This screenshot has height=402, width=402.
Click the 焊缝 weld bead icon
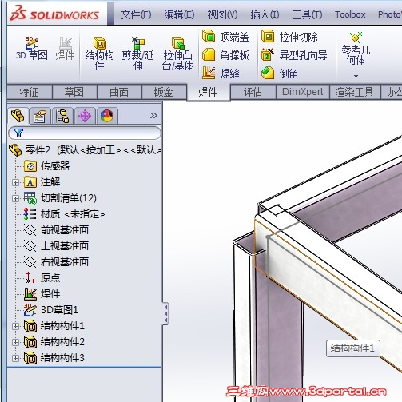209,73
